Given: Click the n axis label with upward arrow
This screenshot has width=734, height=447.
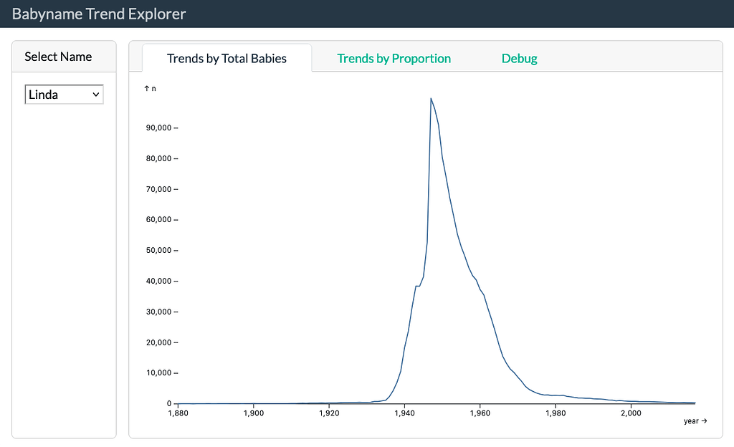Looking at the screenshot, I should 150,87.
